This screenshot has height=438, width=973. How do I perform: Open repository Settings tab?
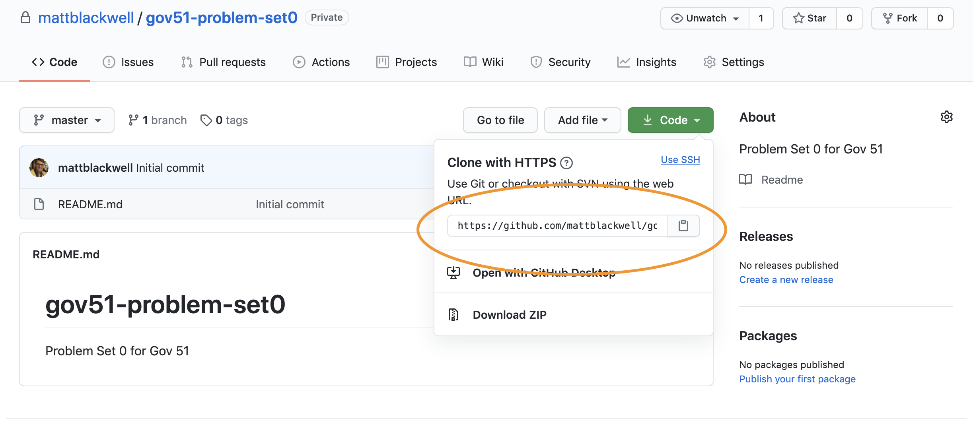[734, 62]
